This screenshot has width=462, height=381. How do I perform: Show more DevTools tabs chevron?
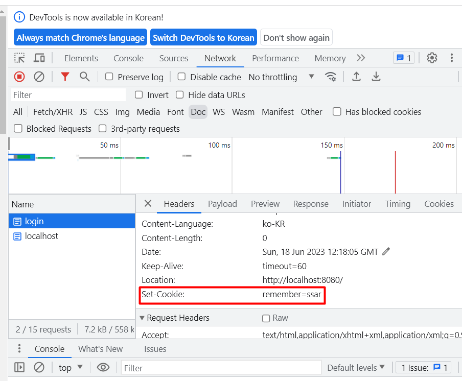(361, 58)
